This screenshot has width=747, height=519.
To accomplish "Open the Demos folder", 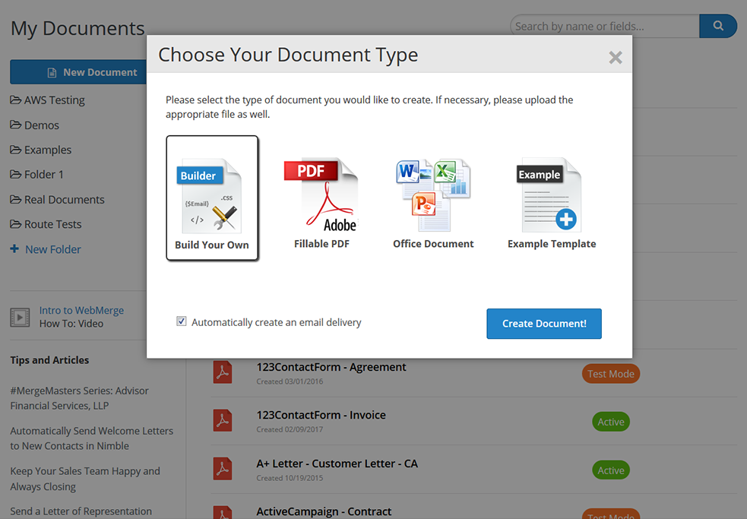I will (x=41, y=125).
